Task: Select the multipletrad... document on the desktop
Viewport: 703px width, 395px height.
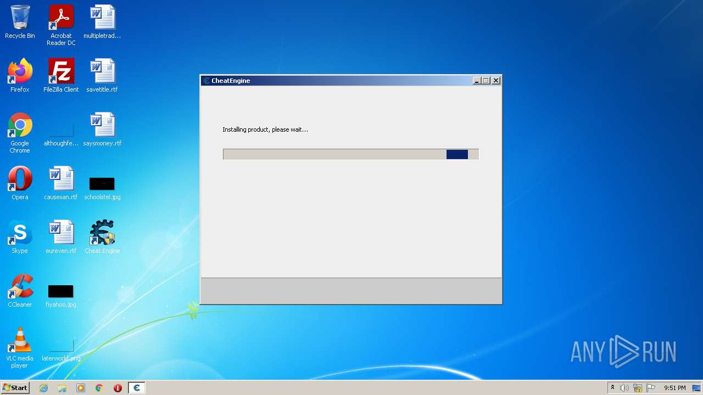Action: [x=102, y=22]
